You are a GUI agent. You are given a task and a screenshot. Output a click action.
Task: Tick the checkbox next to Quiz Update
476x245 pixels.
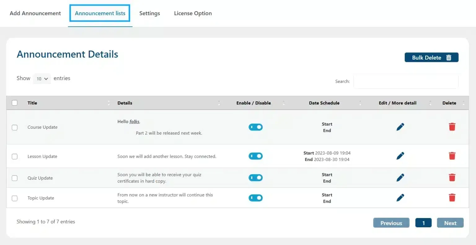[15, 178]
